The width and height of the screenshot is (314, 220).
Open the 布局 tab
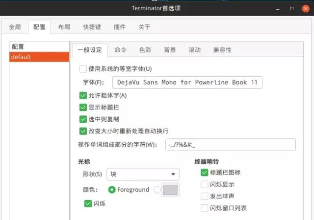64,27
